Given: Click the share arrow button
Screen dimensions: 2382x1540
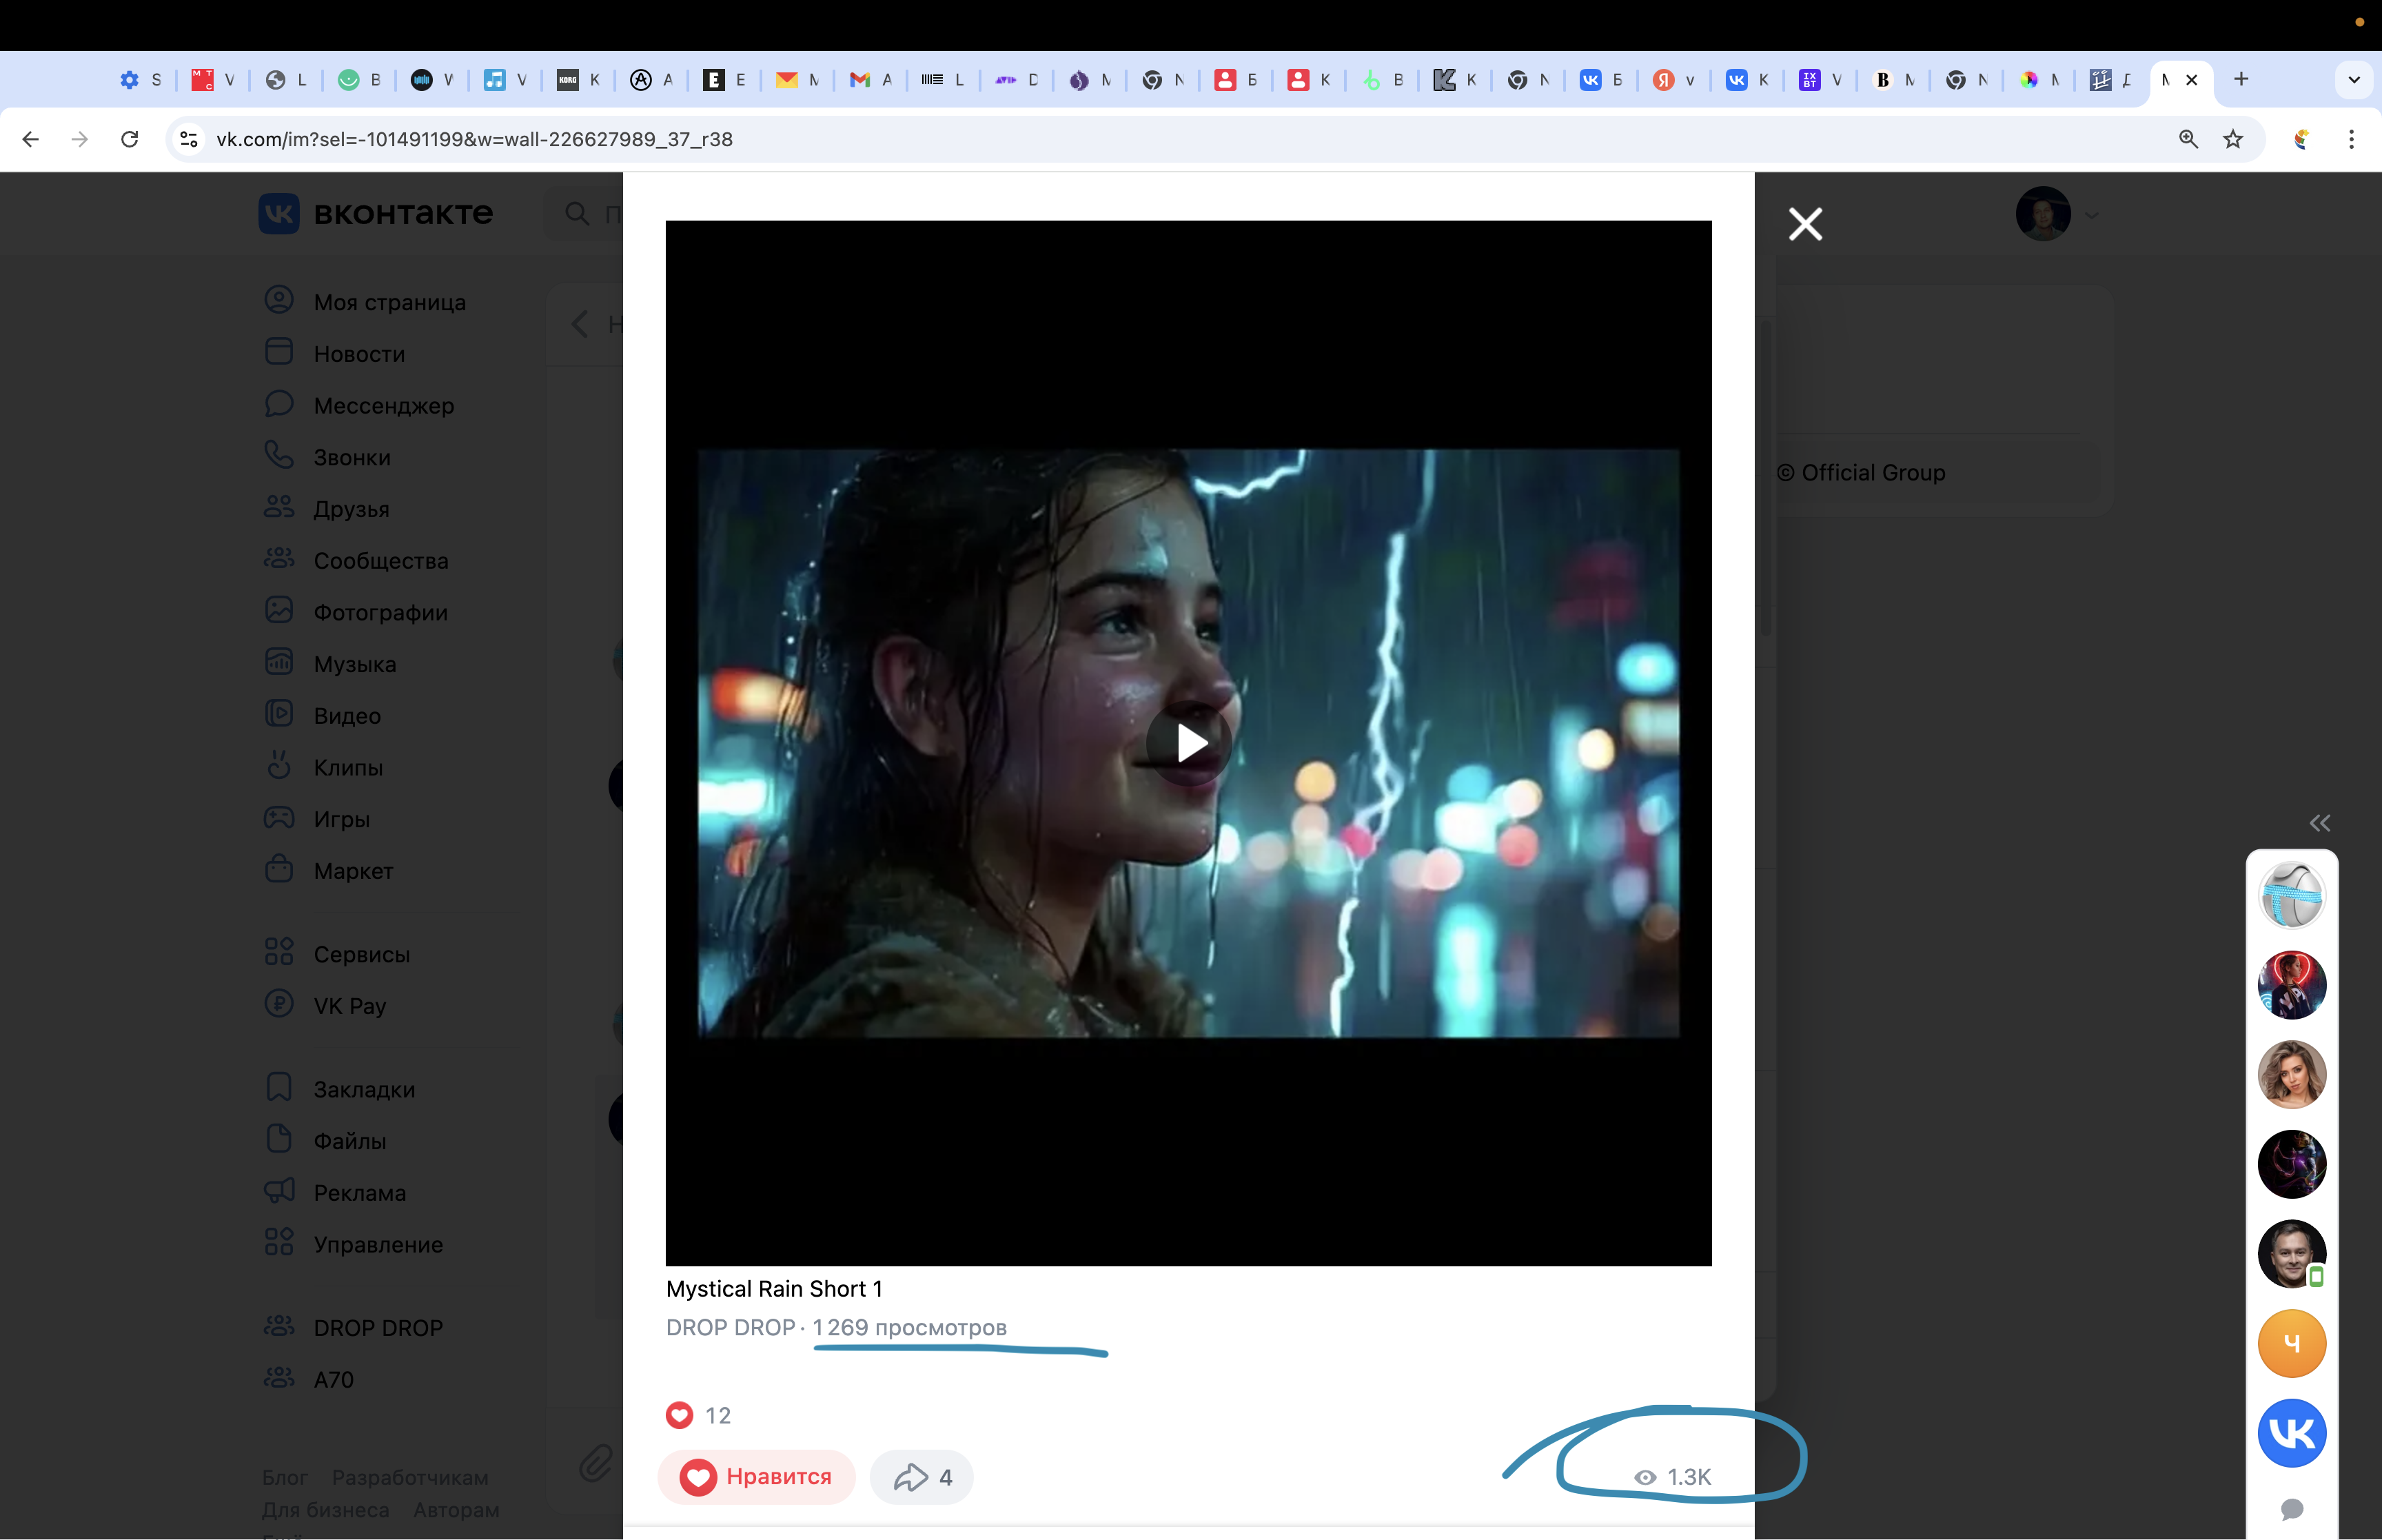Looking at the screenshot, I should (921, 1476).
